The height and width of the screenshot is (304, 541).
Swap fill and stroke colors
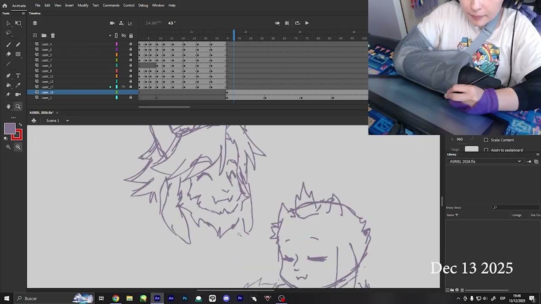tap(20, 125)
